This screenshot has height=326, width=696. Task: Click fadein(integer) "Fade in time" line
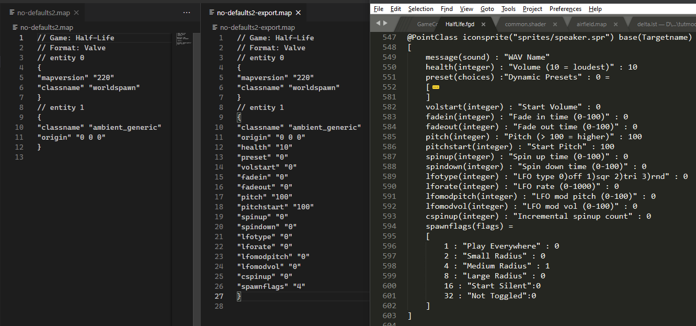click(x=527, y=117)
